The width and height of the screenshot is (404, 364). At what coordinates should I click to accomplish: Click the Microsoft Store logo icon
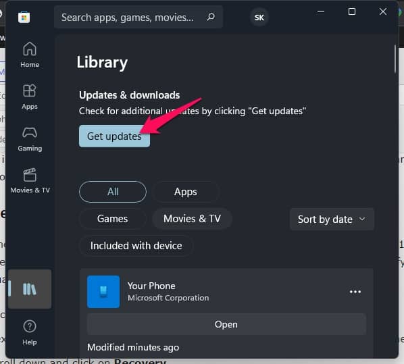tap(24, 18)
